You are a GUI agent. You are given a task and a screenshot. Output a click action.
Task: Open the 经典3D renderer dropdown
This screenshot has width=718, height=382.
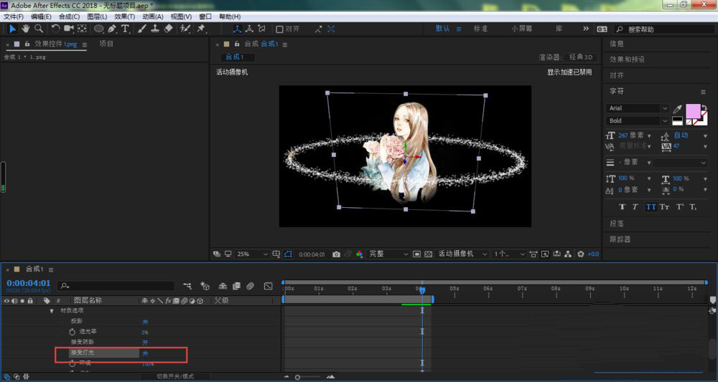[580, 57]
